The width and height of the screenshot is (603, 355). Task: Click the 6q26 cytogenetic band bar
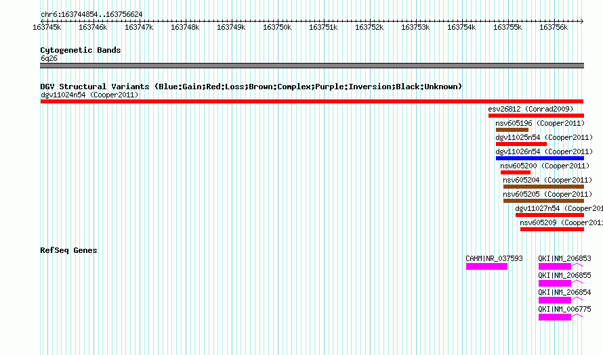(312, 66)
